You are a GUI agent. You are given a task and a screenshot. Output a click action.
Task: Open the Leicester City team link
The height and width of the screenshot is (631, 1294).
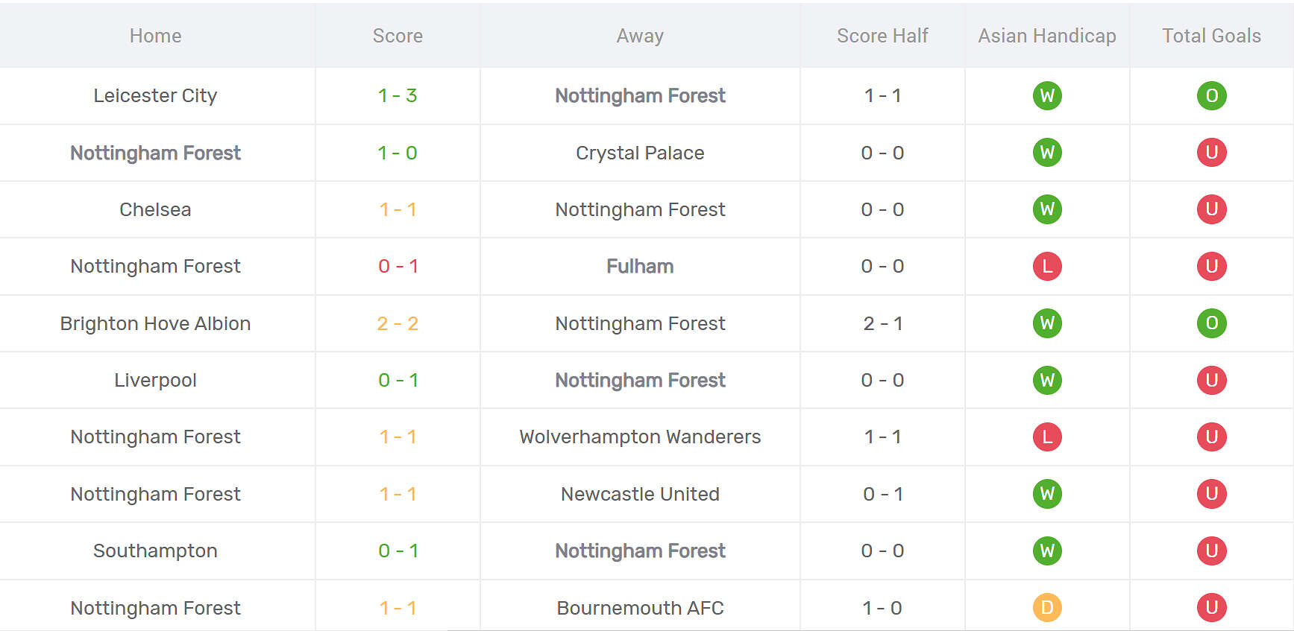tap(155, 95)
